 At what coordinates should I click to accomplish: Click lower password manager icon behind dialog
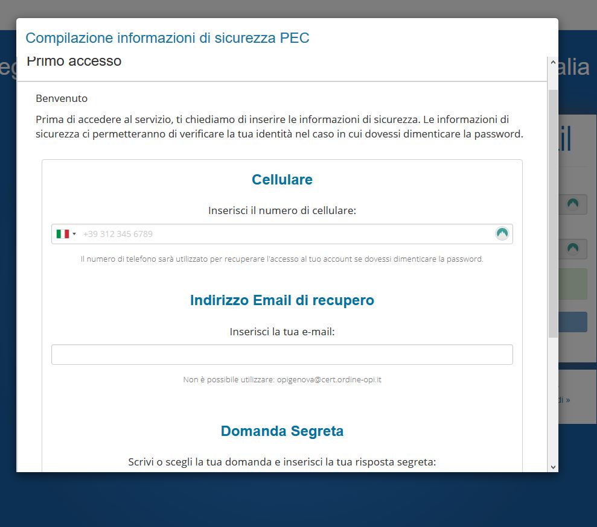pos(573,248)
